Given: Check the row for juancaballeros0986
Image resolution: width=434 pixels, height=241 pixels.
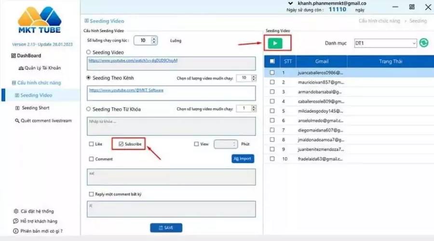Looking at the screenshot, I should (x=272, y=72).
